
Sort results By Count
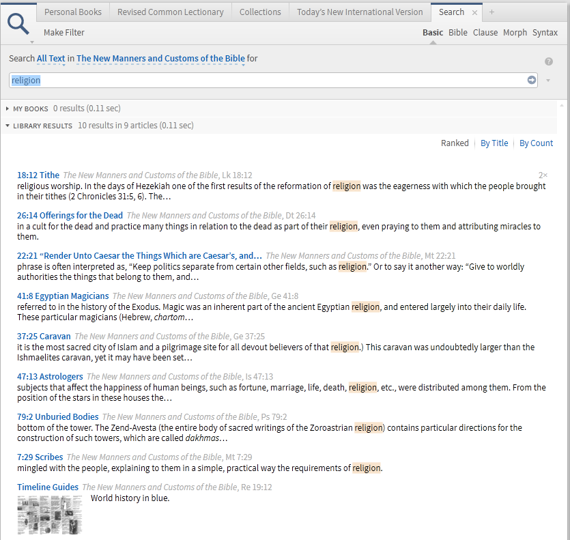click(x=536, y=143)
